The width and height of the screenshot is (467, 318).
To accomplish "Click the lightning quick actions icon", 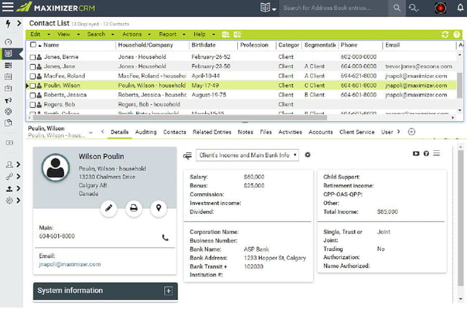I will click(8, 23).
